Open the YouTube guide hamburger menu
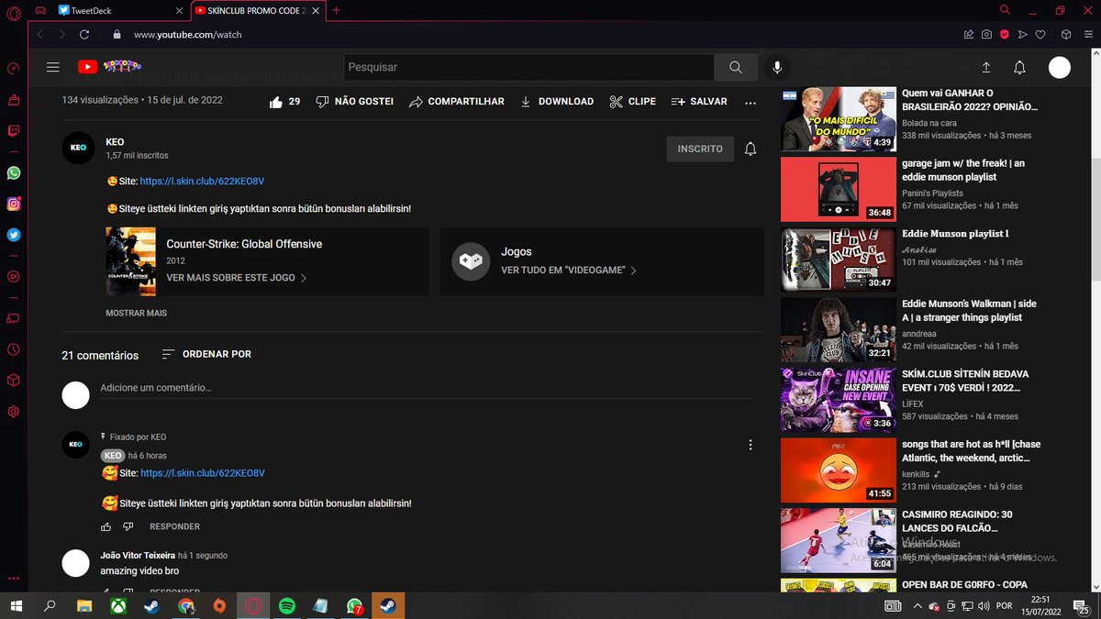This screenshot has width=1101, height=619. point(53,67)
